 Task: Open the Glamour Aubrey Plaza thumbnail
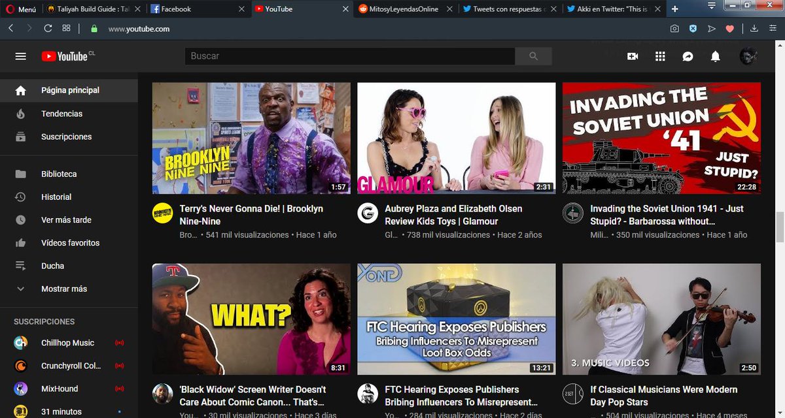(x=457, y=138)
